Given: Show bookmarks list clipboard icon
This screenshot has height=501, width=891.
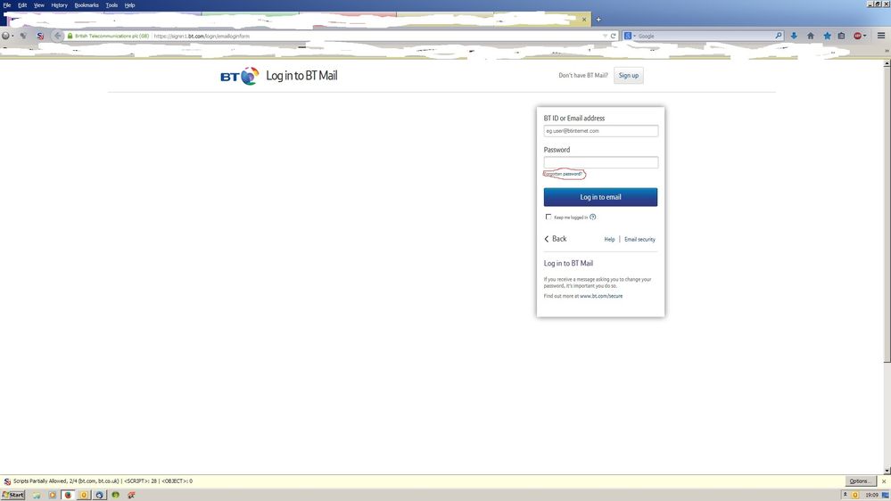Looking at the screenshot, I should (842, 36).
